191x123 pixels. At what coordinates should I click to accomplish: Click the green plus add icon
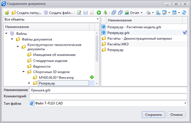(99, 13)
